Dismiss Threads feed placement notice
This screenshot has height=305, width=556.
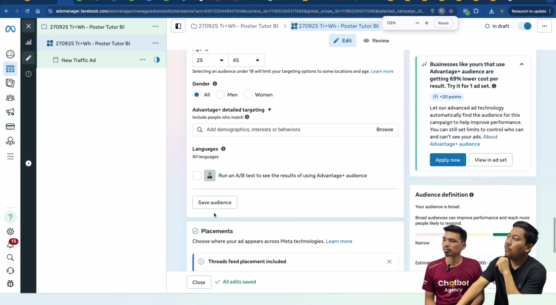point(389,262)
